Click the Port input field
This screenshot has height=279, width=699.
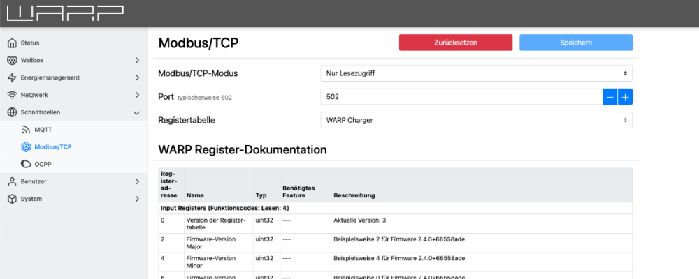(461, 97)
